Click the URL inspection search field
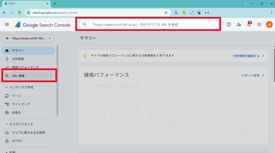This screenshot has height=153, width=275. pos(148,24)
